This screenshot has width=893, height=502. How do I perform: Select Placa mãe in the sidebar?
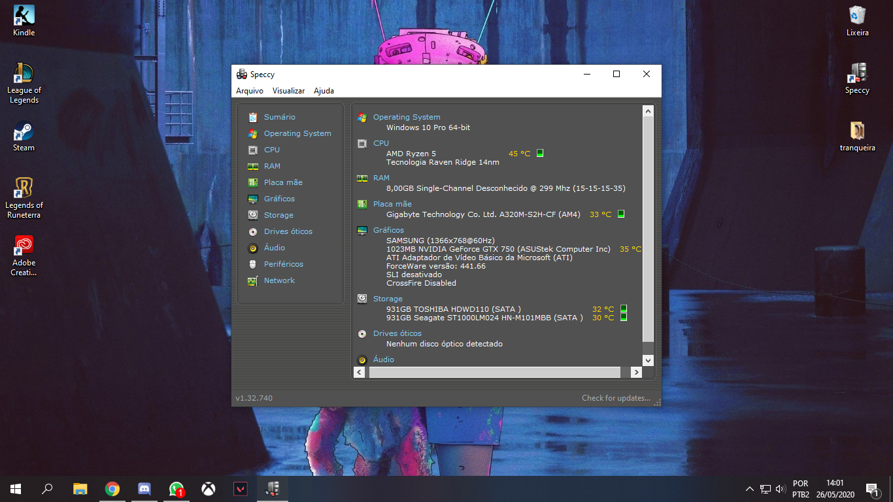coord(283,182)
